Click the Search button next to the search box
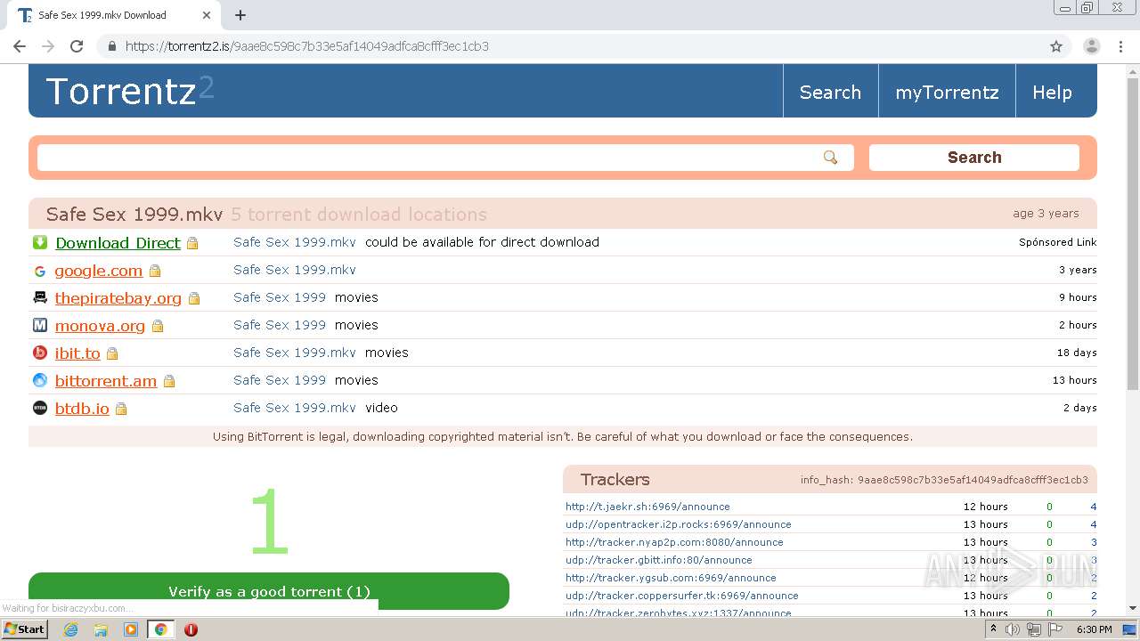The height and width of the screenshot is (641, 1140). (974, 158)
